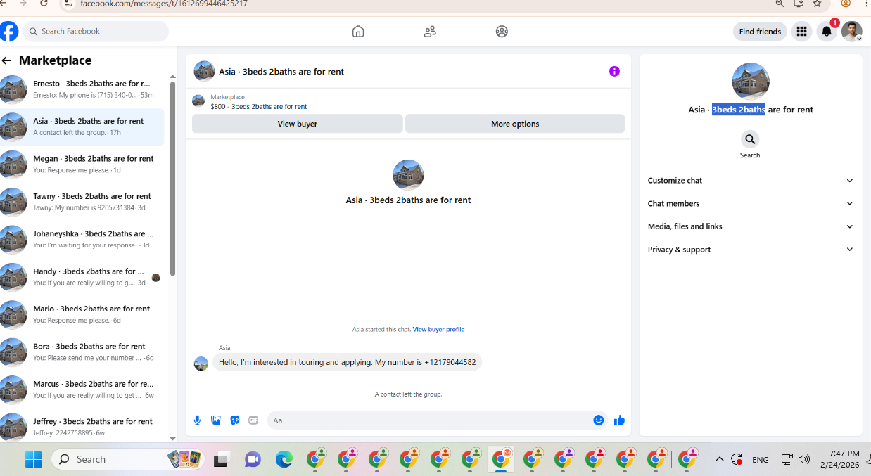
Task: Toggle the purple conversation information icon
Action: 614,71
